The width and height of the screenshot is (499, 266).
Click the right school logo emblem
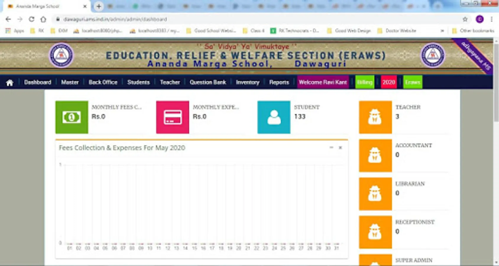pyautogui.click(x=433, y=55)
